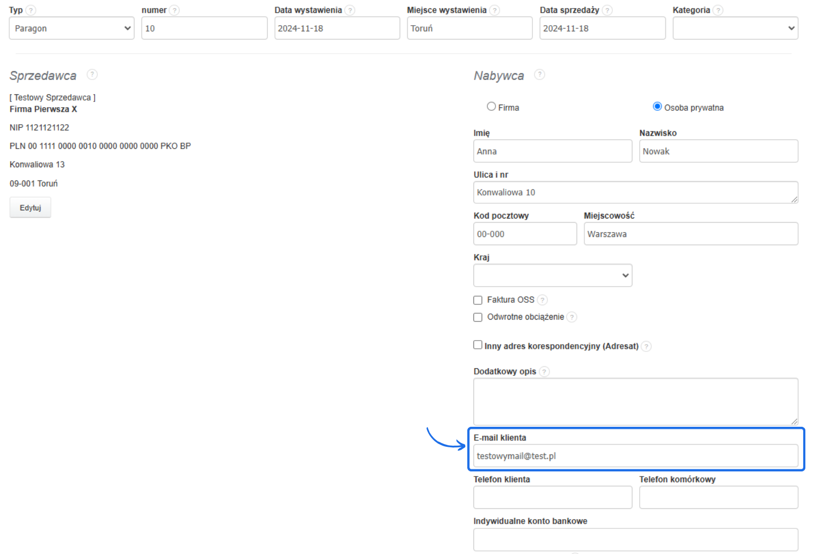Click help icon beside numer label

(174, 10)
